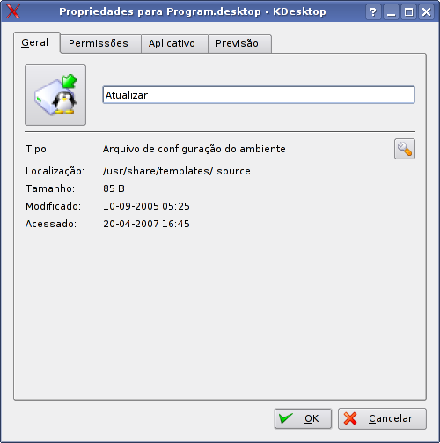Switch to the Previsão tab
440x443 pixels.
click(239, 44)
